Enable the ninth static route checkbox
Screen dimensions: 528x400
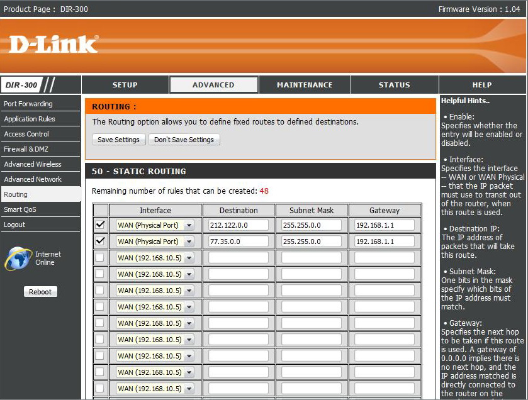pos(100,356)
